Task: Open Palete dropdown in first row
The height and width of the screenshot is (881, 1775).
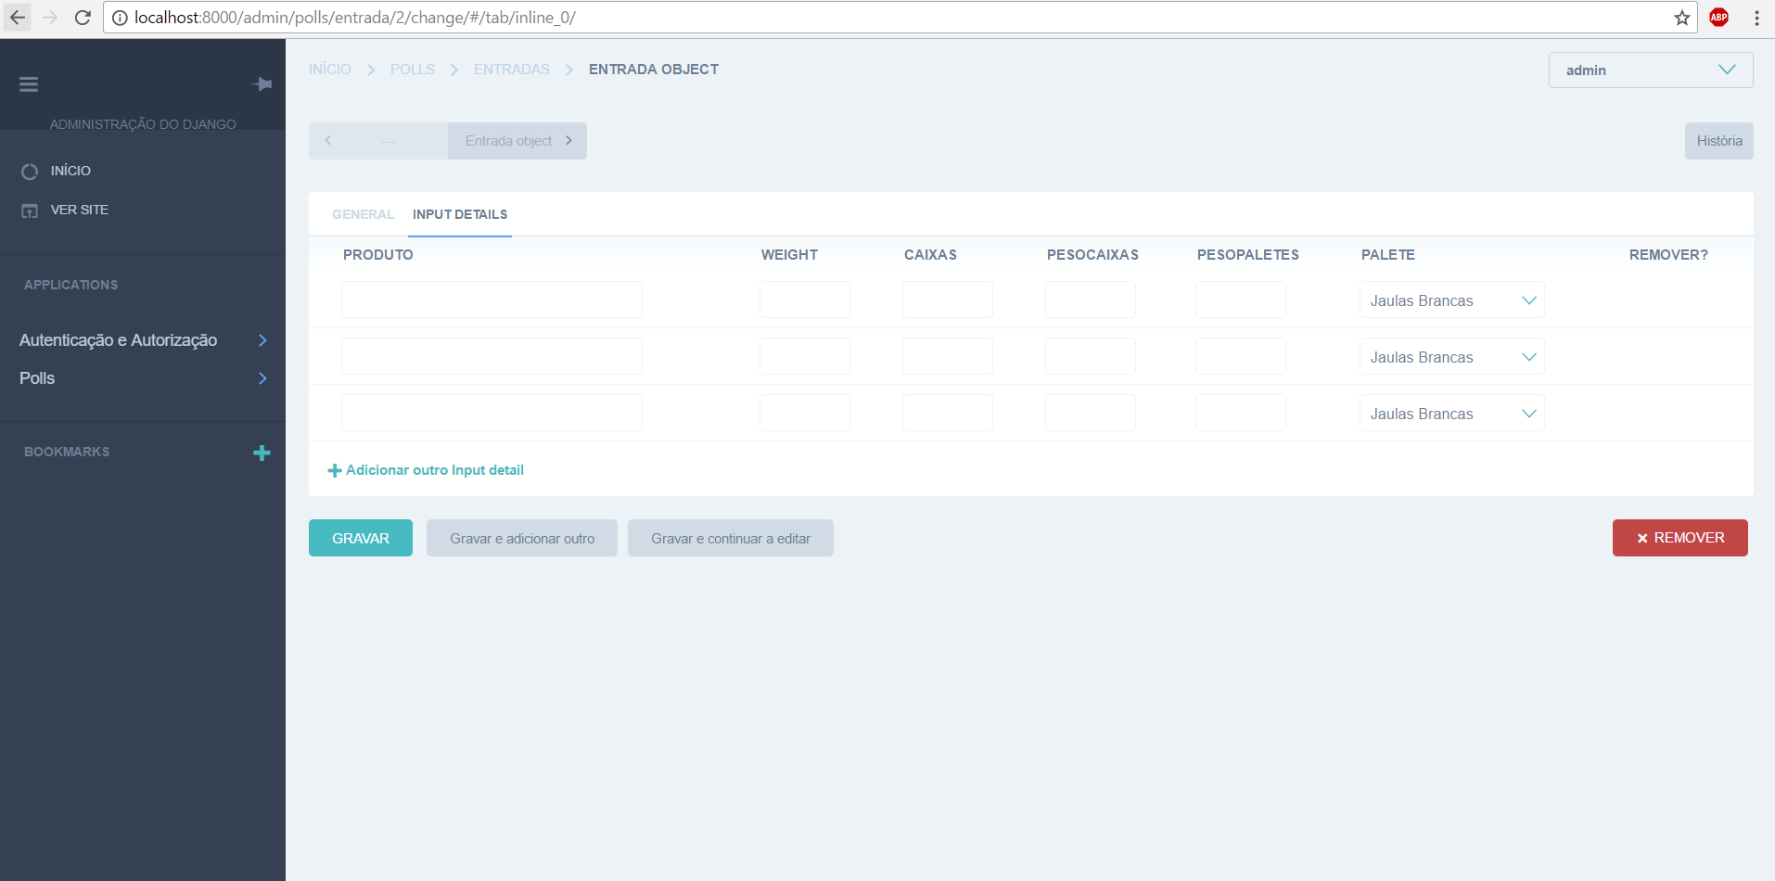Action: pos(1452,300)
